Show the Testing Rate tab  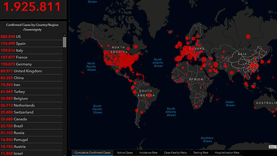point(201,153)
